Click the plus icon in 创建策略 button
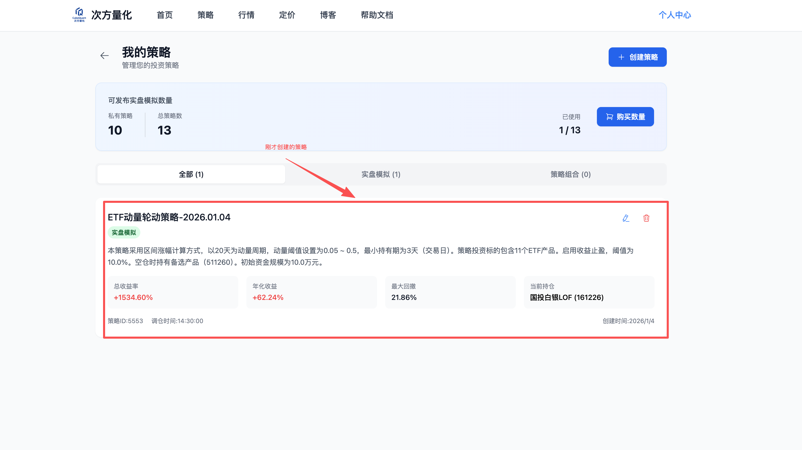 621,57
